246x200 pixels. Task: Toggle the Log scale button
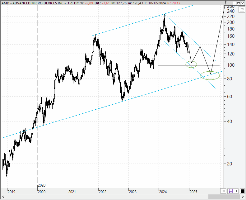pyautogui.click(x=242, y=9)
